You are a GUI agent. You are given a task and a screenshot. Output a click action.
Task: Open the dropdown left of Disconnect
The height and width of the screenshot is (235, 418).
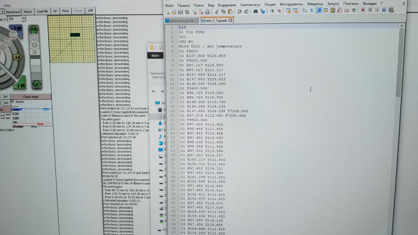2,12
